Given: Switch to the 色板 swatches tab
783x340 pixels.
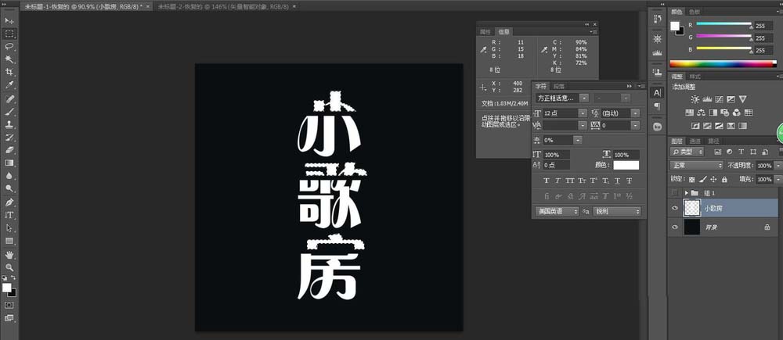Looking at the screenshot, I should [x=695, y=13].
